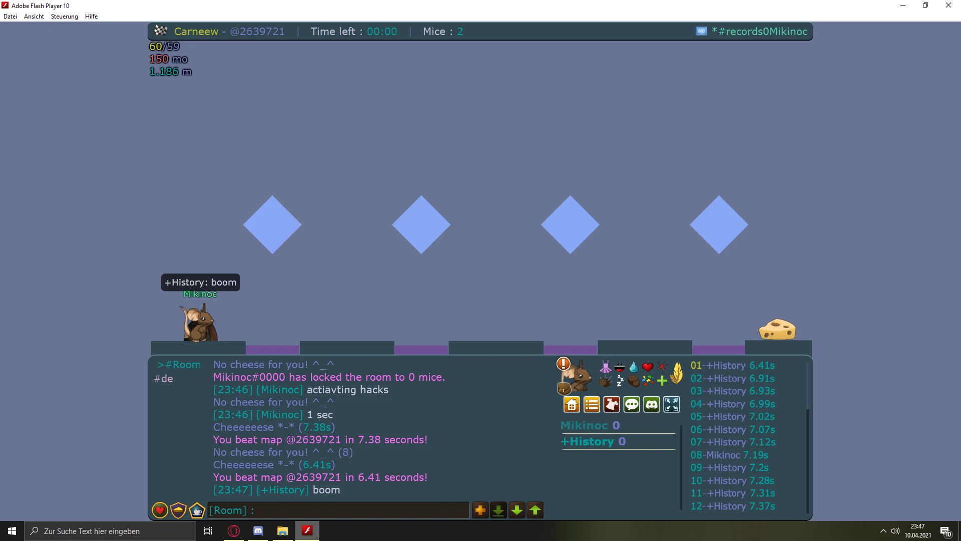Click [Mikinoc] name in 'actiavting hacks' message

pyautogui.click(x=280, y=390)
